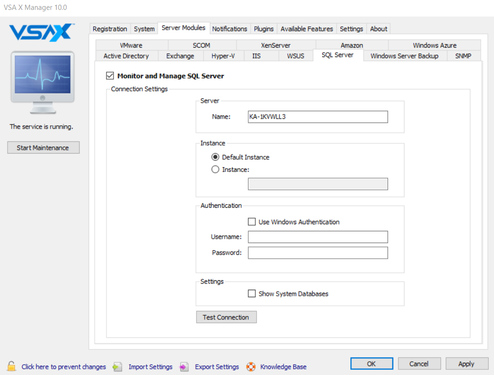Viewport: 494px width, 375px height.
Task: Switch to the Settings tab
Action: pos(351,29)
